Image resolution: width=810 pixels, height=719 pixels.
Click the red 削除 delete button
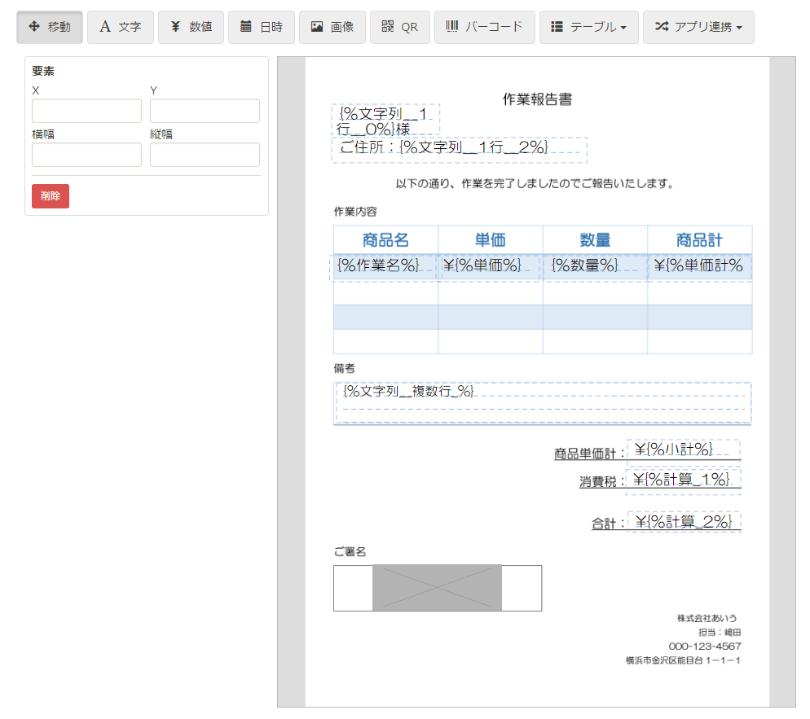coord(51,196)
